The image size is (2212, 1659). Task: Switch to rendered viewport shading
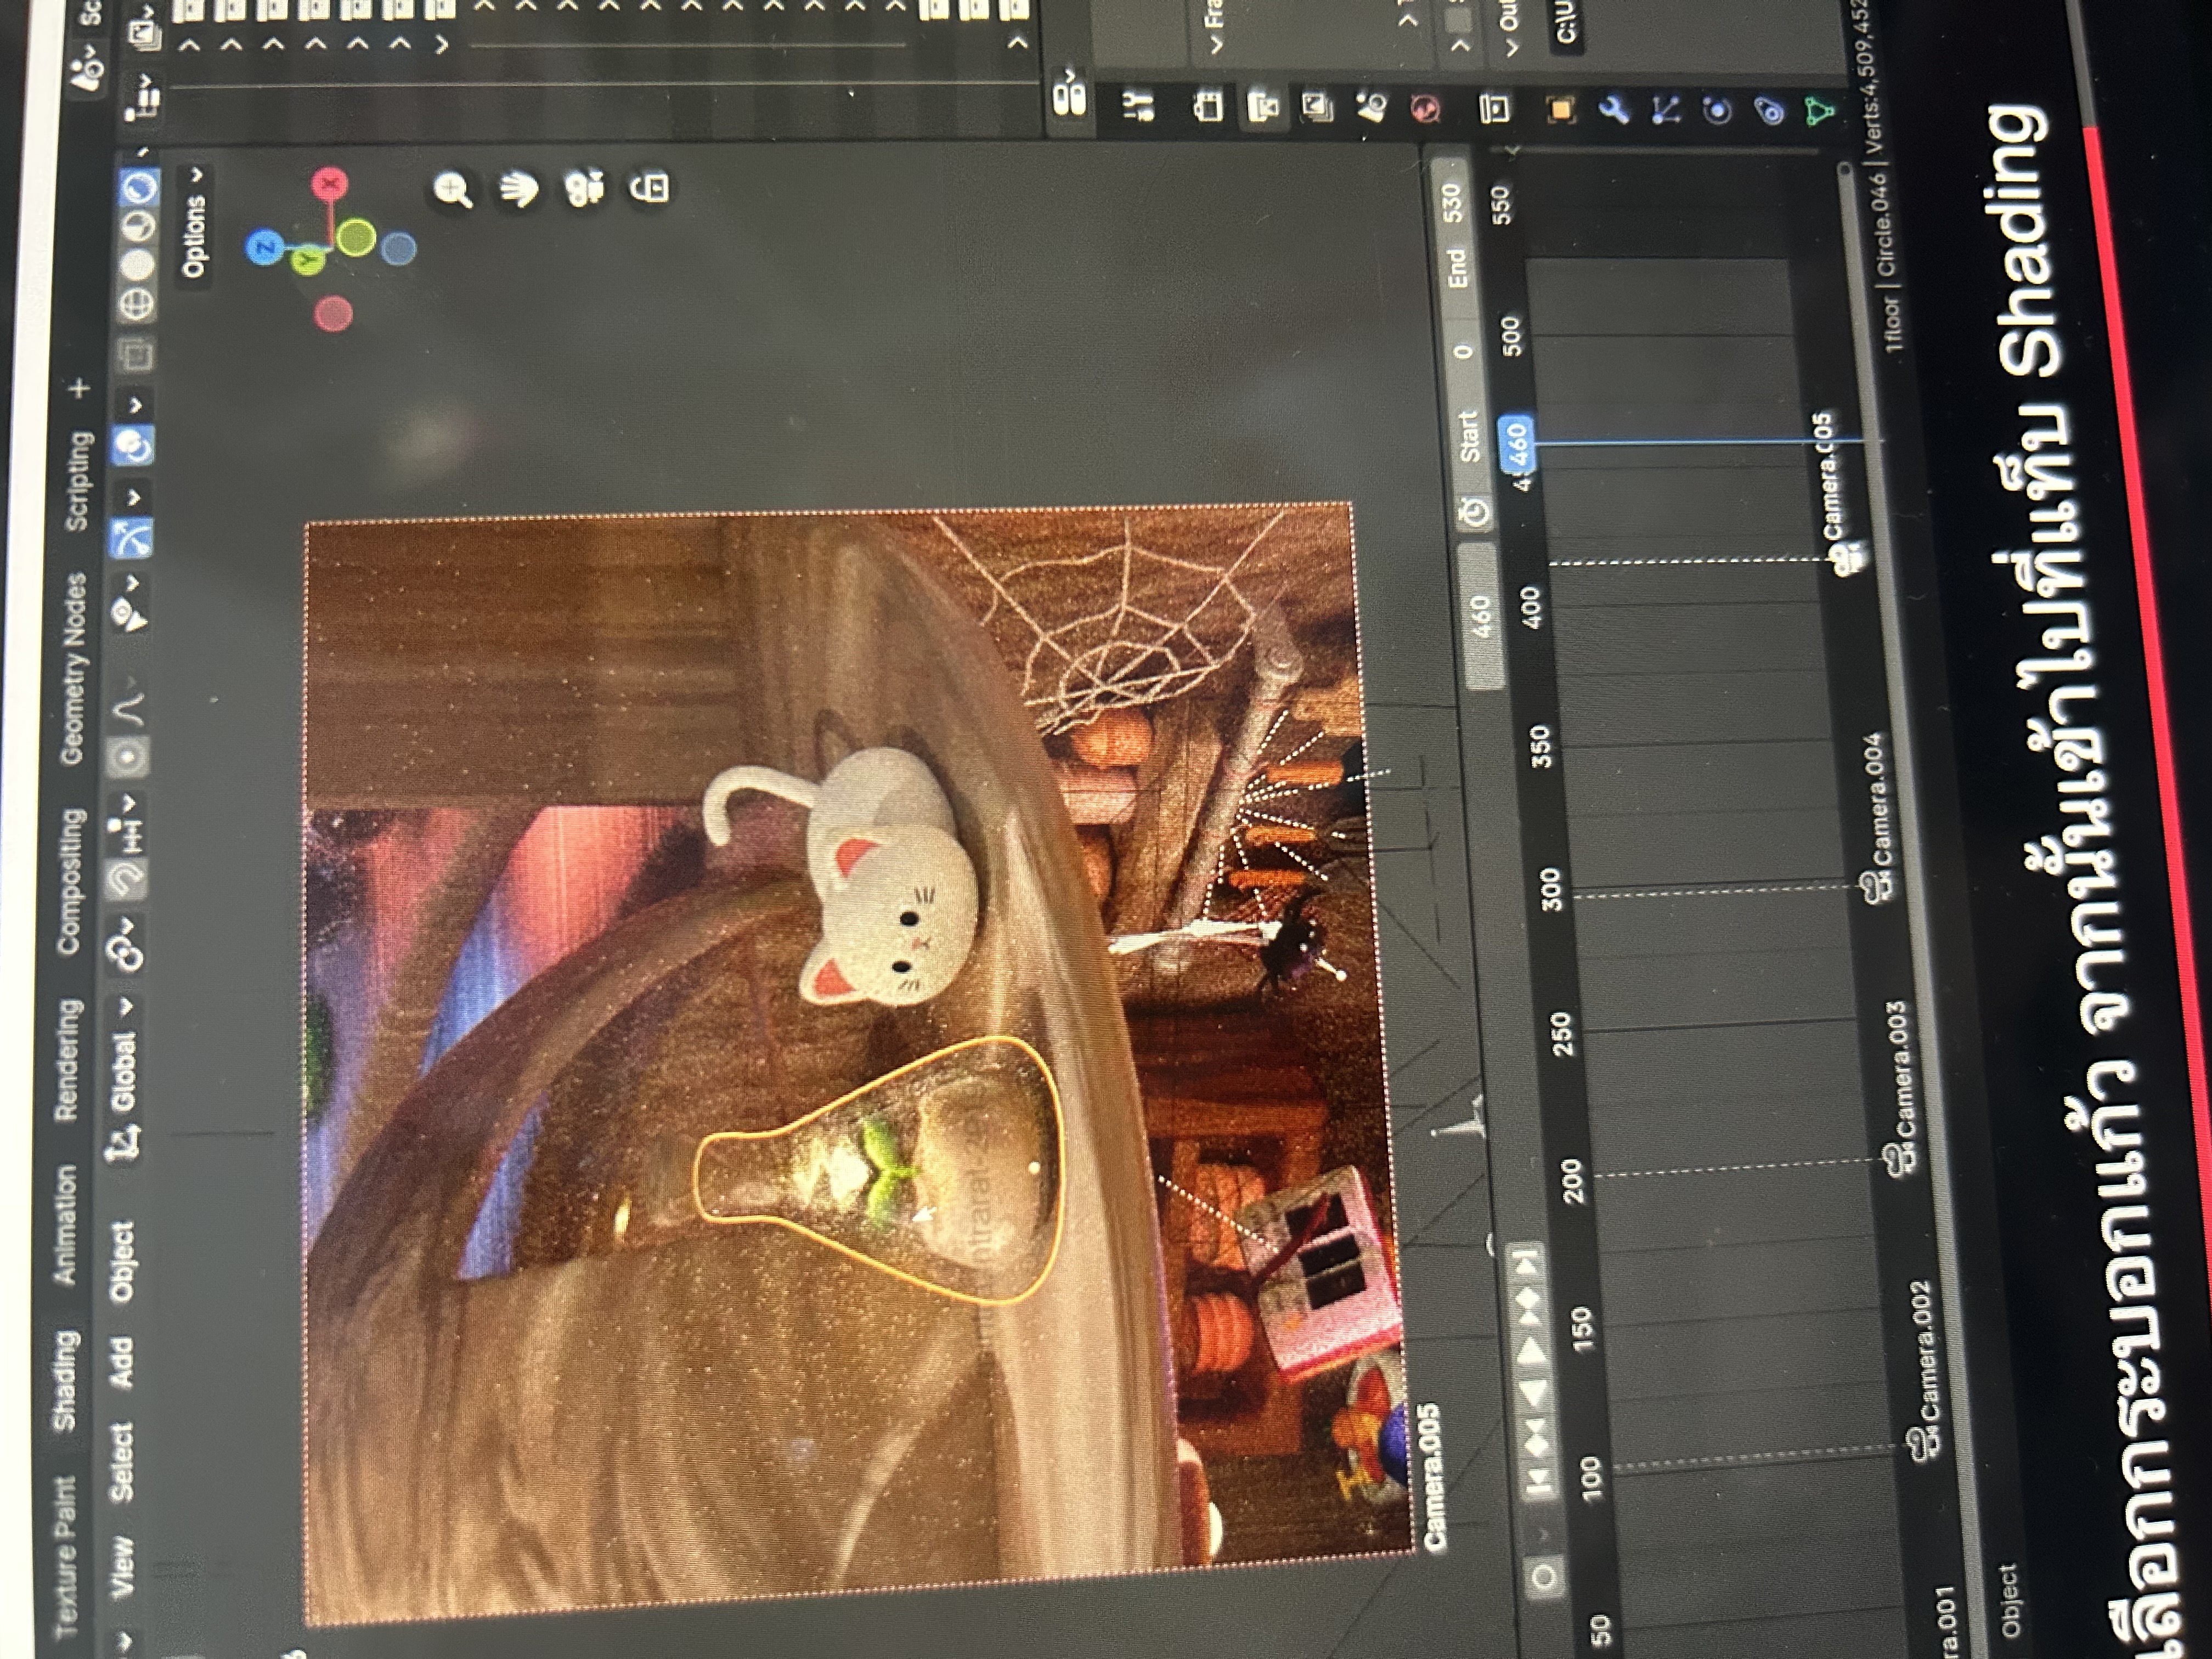139,186
